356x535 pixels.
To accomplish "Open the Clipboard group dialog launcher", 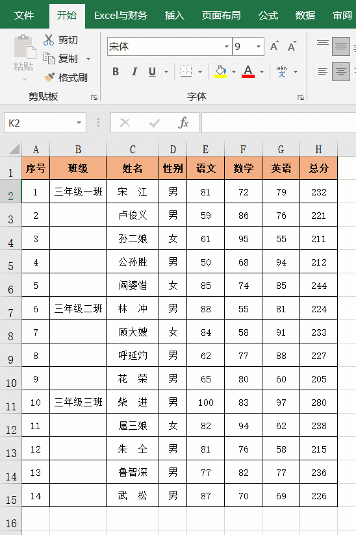I will click(94, 97).
